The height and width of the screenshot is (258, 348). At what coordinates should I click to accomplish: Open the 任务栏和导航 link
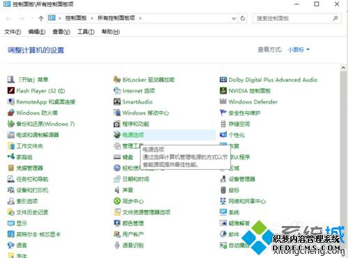pos(32,179)
